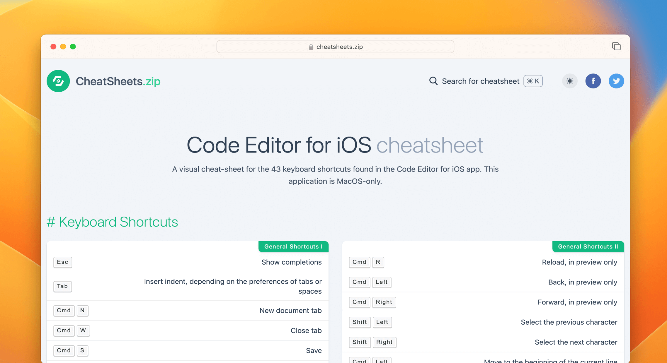
Task: Click the CheatSheets.zip wordmark link
Action: point(118,81)
